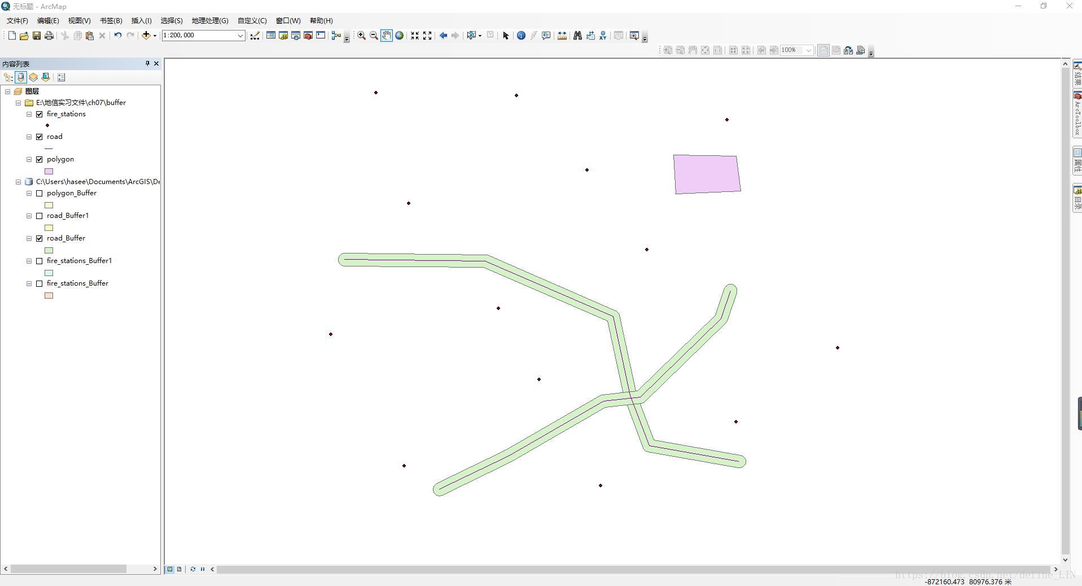Open the ArcToolbox window icon
Screen dimensions: 1082x586
pos(308,36)
